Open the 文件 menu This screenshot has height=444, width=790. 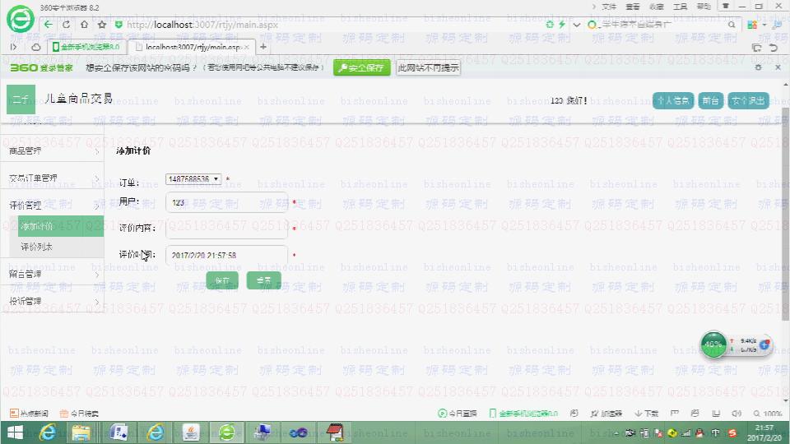click(609, 7)
